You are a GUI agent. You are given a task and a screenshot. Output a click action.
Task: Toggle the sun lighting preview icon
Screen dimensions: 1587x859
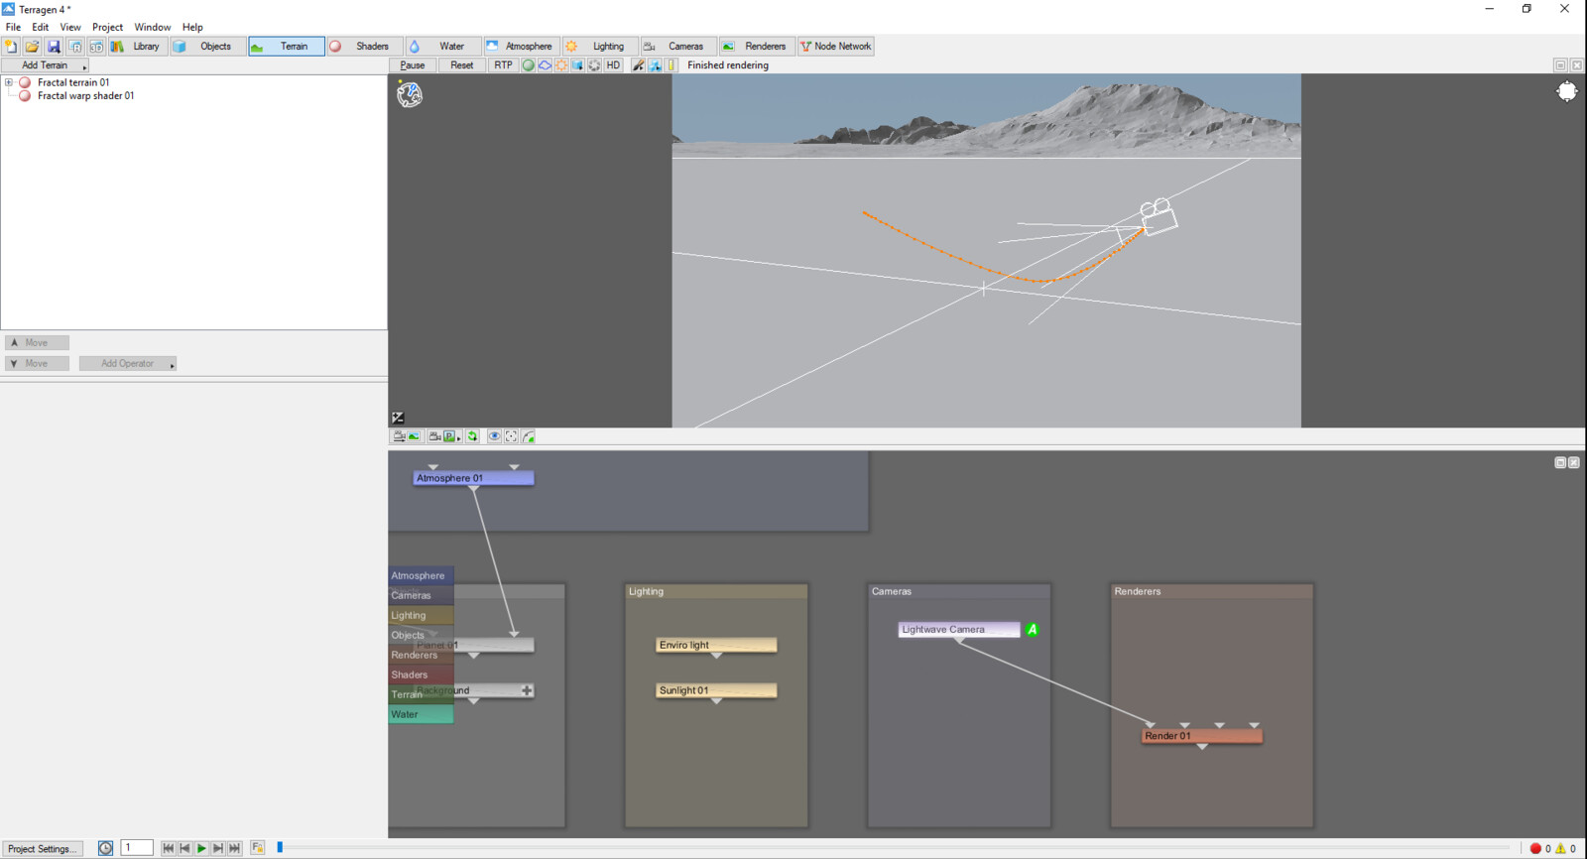point(561,65)
